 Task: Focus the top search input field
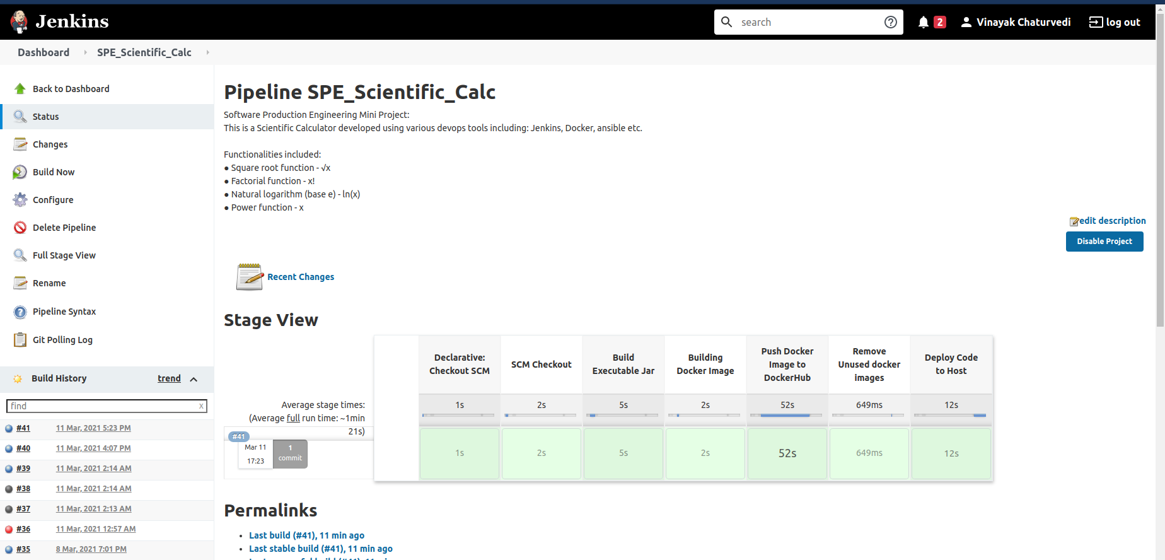point(808,22)
